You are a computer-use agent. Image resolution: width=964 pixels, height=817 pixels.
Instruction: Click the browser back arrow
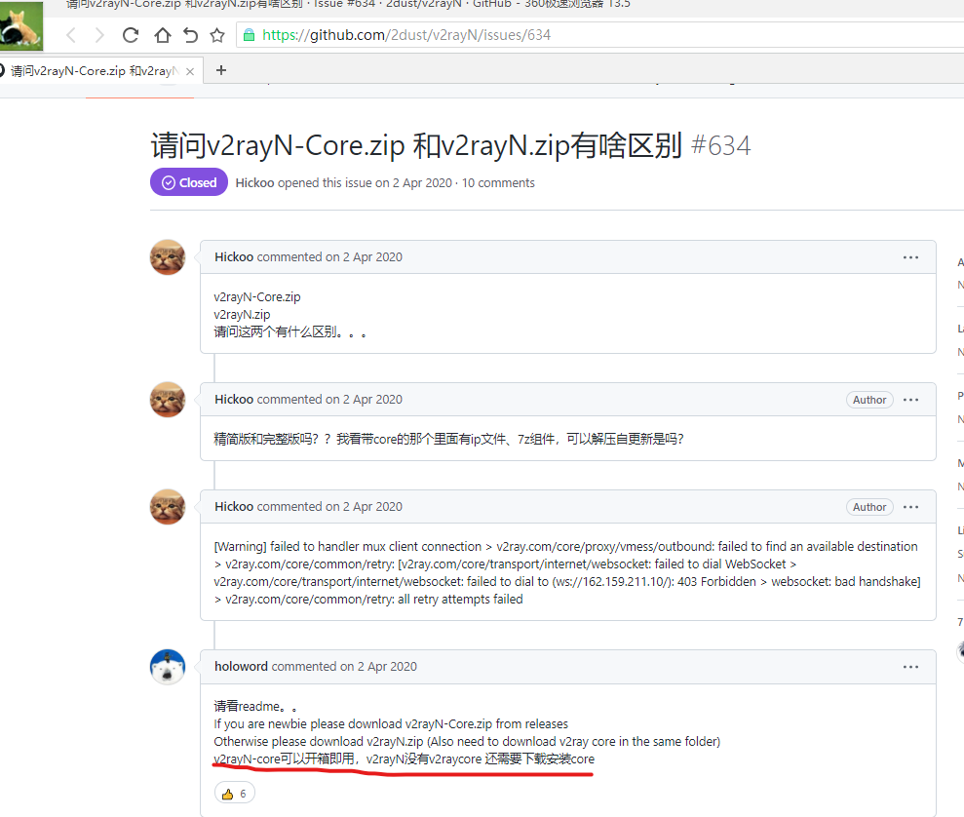(x=71, y=35)
